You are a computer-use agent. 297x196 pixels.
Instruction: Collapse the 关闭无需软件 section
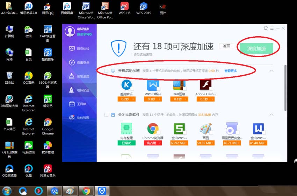(271, 115)
